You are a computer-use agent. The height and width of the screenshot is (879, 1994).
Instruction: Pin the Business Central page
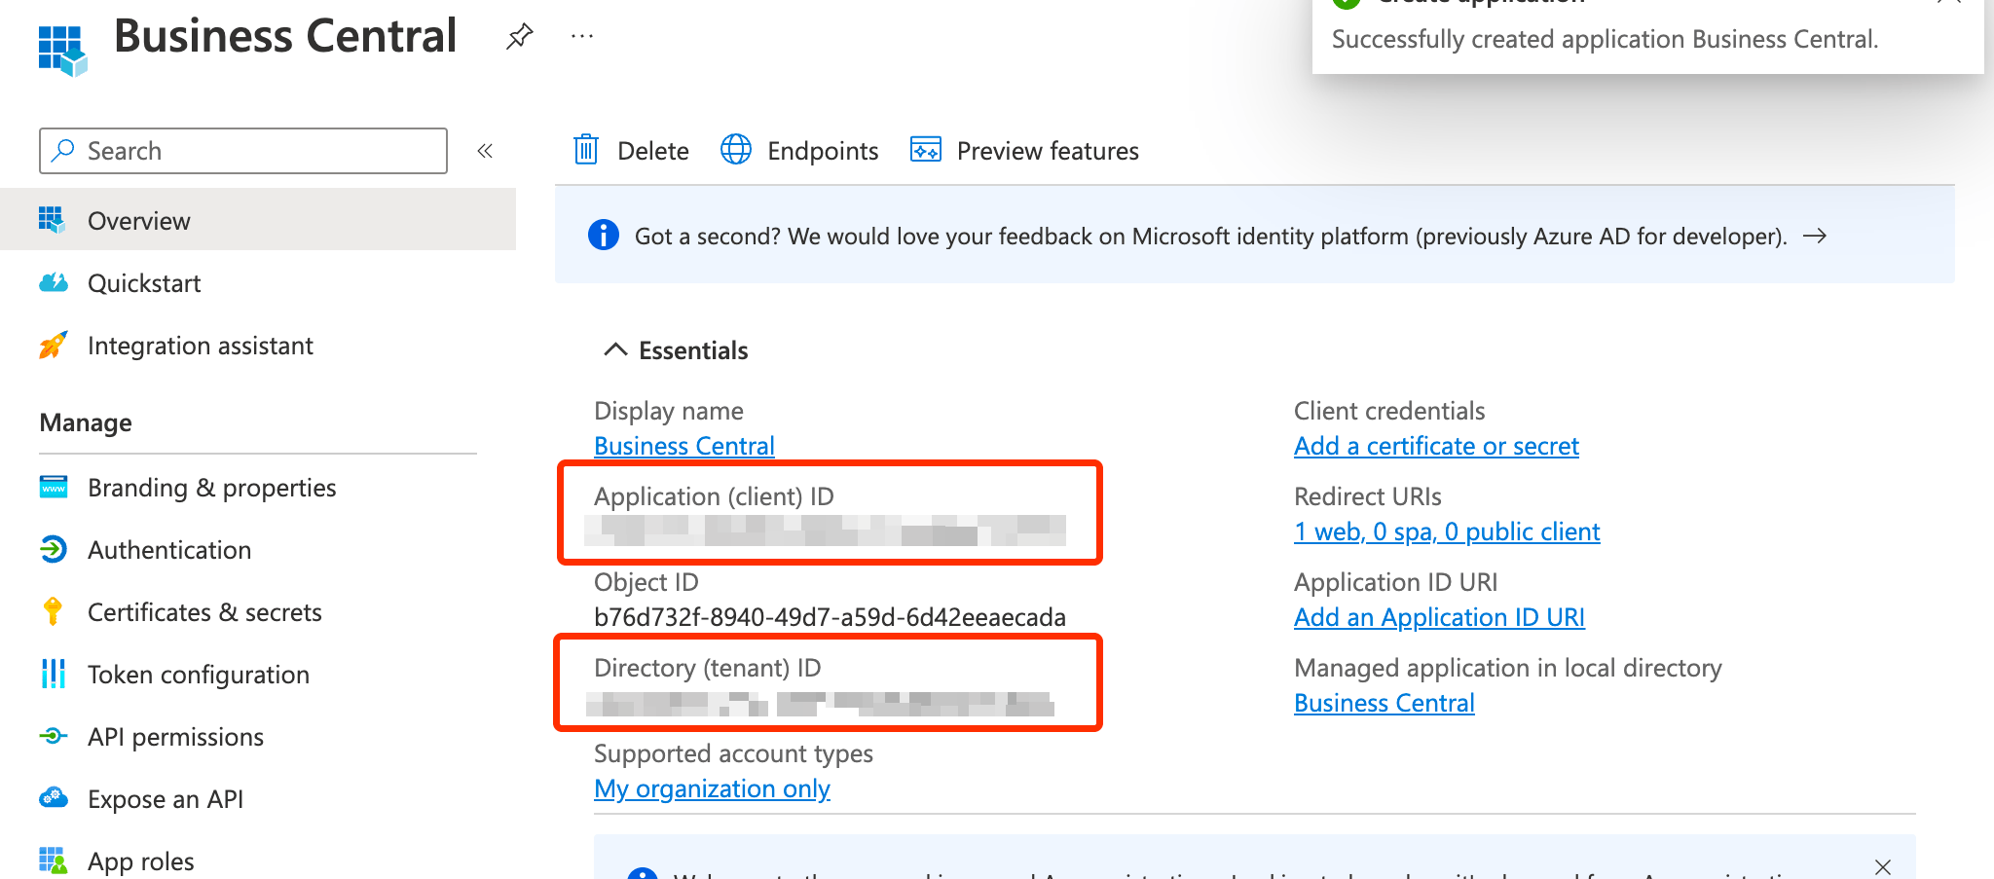[x=520, y=37]
